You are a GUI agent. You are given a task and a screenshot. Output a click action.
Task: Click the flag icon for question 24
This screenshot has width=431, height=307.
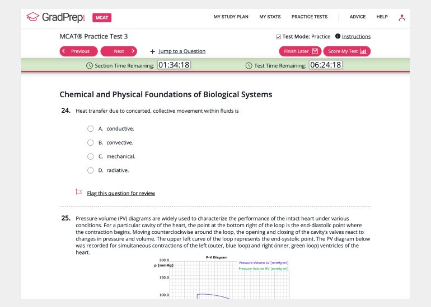point(79,192)
